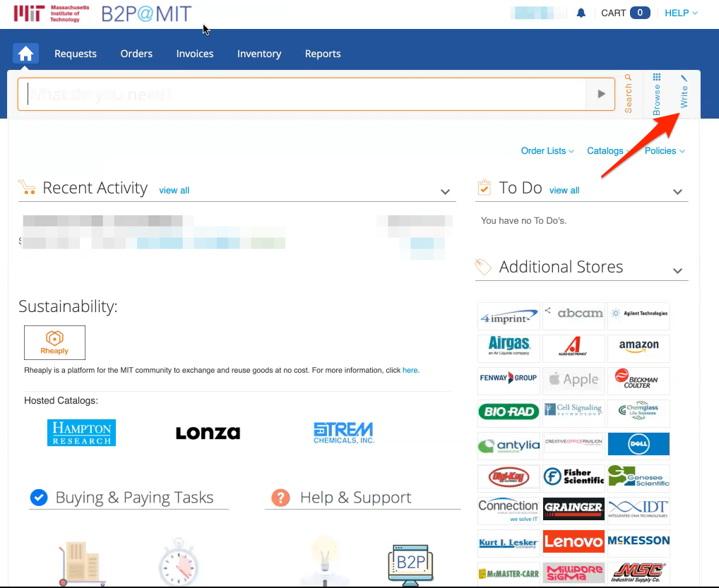Click the B2P monitor icon under Help & Support
The height and width of the screenshot is (588, 719).
(410, 564)
